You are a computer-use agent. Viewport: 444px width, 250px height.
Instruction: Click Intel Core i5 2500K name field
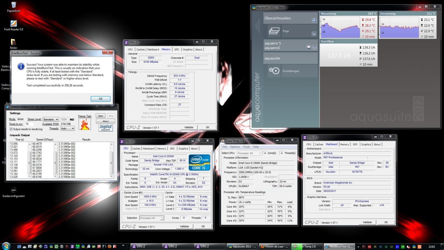coord(163,156)
